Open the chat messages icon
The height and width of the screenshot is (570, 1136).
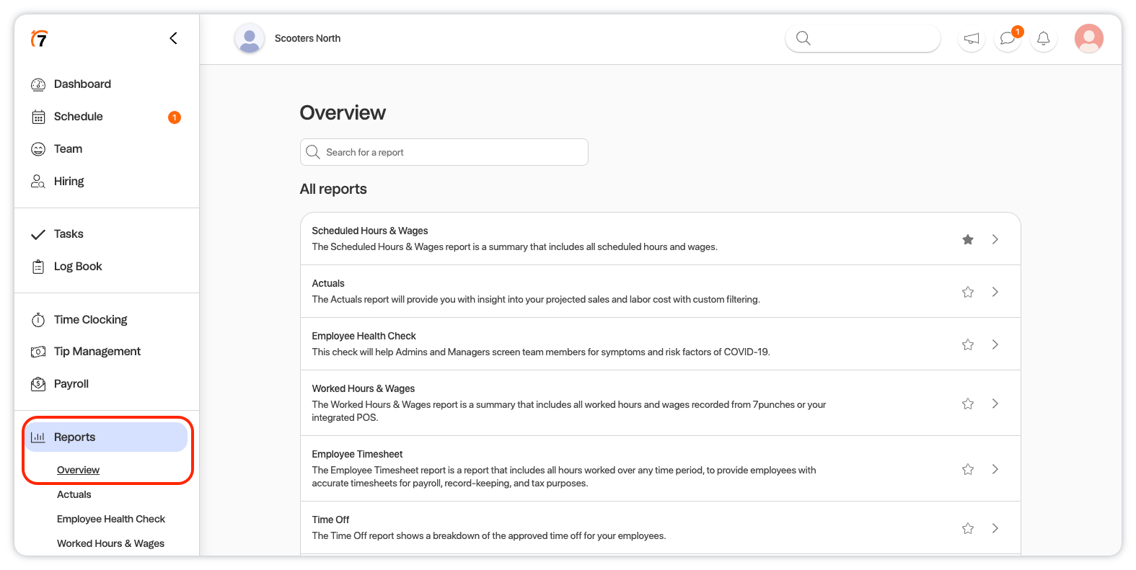pos(1008,39)
